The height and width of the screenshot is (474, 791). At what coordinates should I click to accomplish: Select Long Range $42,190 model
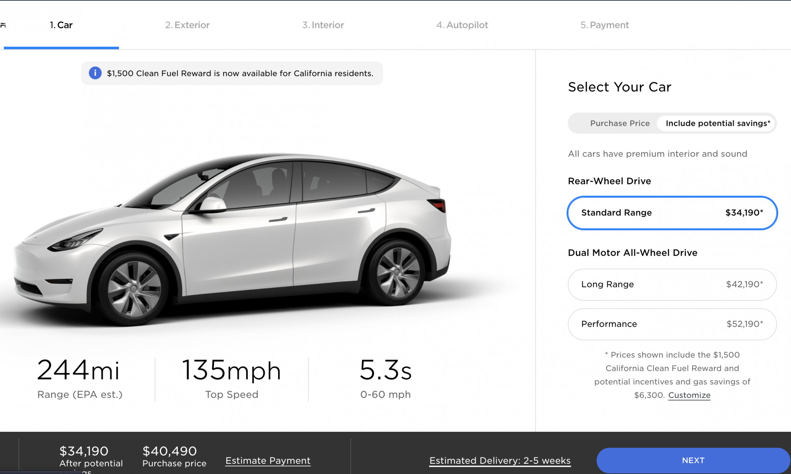pos(672,284)
